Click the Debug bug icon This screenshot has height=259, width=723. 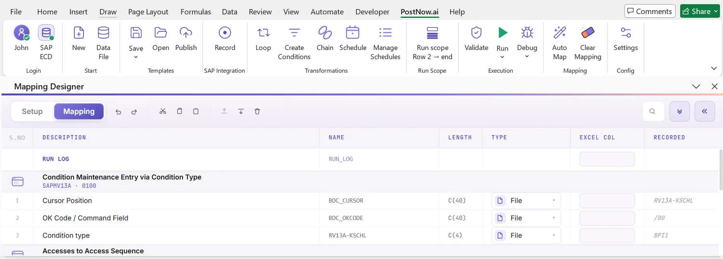tap(527, 33)
